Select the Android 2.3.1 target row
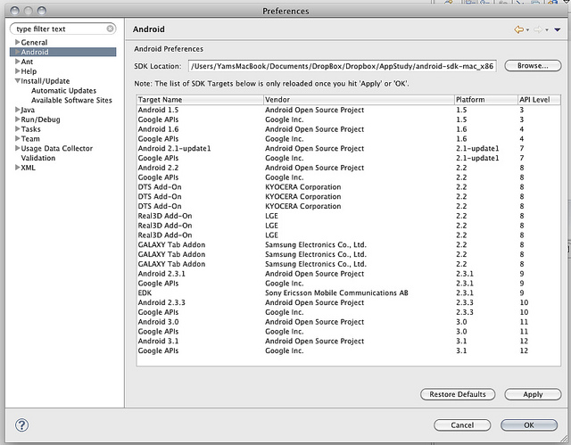571x445 pixels. [349, 274]
